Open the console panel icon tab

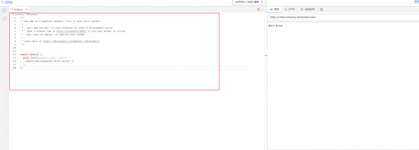tap(322, 9)
